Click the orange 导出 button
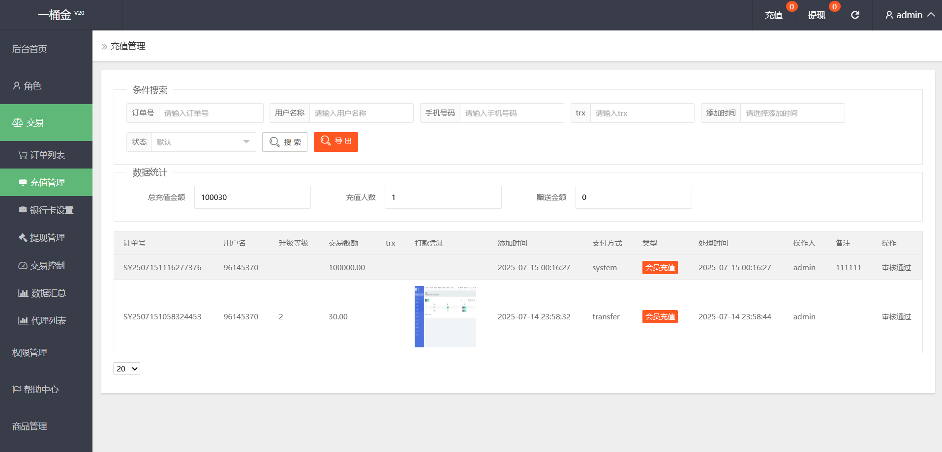Screen dimensions: 942x452 (336, 141)
